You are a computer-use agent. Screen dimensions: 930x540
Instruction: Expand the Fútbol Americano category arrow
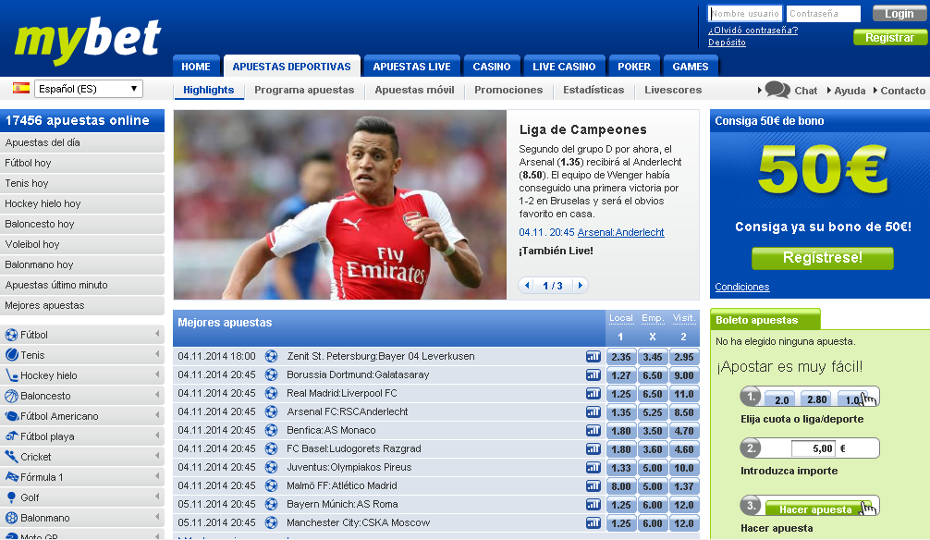click(157, 415)
